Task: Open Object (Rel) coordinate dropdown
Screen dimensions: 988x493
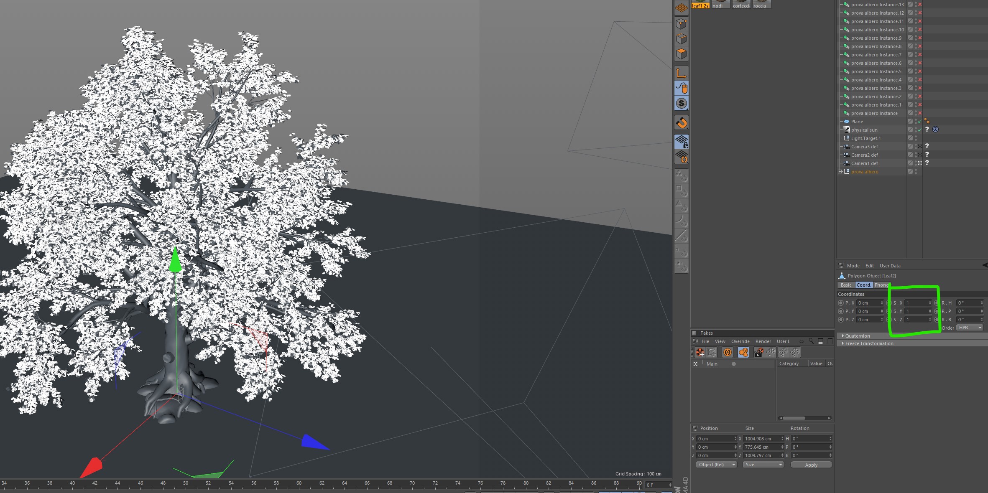Action: point(716,465)
